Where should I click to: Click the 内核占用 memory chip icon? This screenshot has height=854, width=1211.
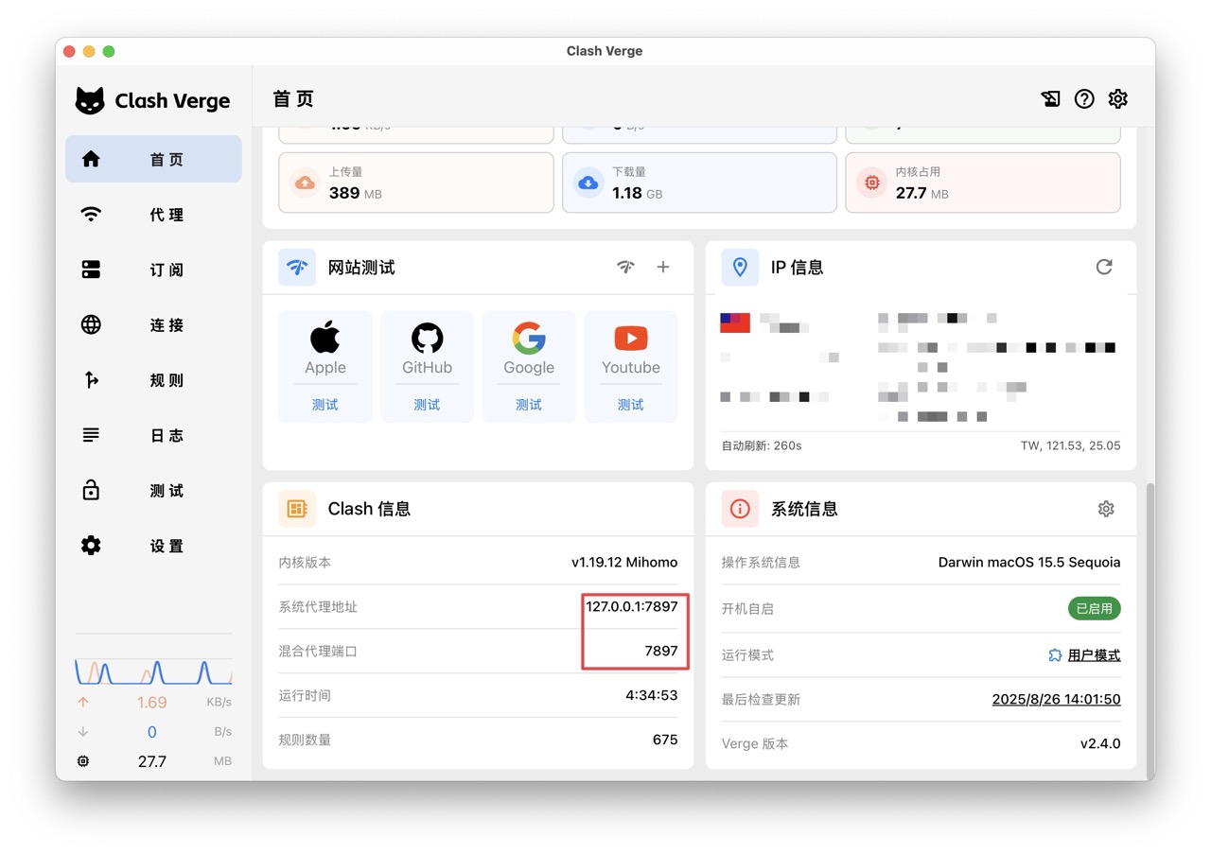(871, 183)
